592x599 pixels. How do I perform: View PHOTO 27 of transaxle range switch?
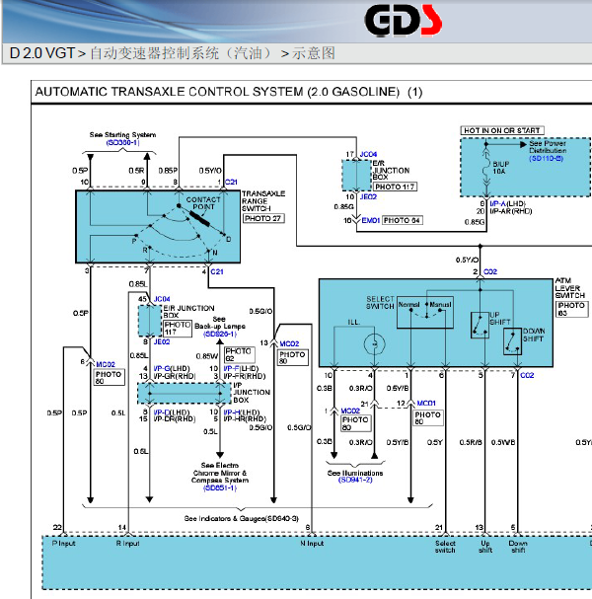pos(263,218)
